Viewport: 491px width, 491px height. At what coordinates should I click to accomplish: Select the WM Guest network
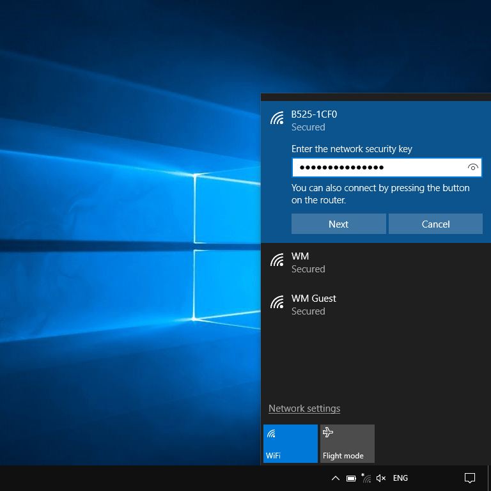(376, 305)
